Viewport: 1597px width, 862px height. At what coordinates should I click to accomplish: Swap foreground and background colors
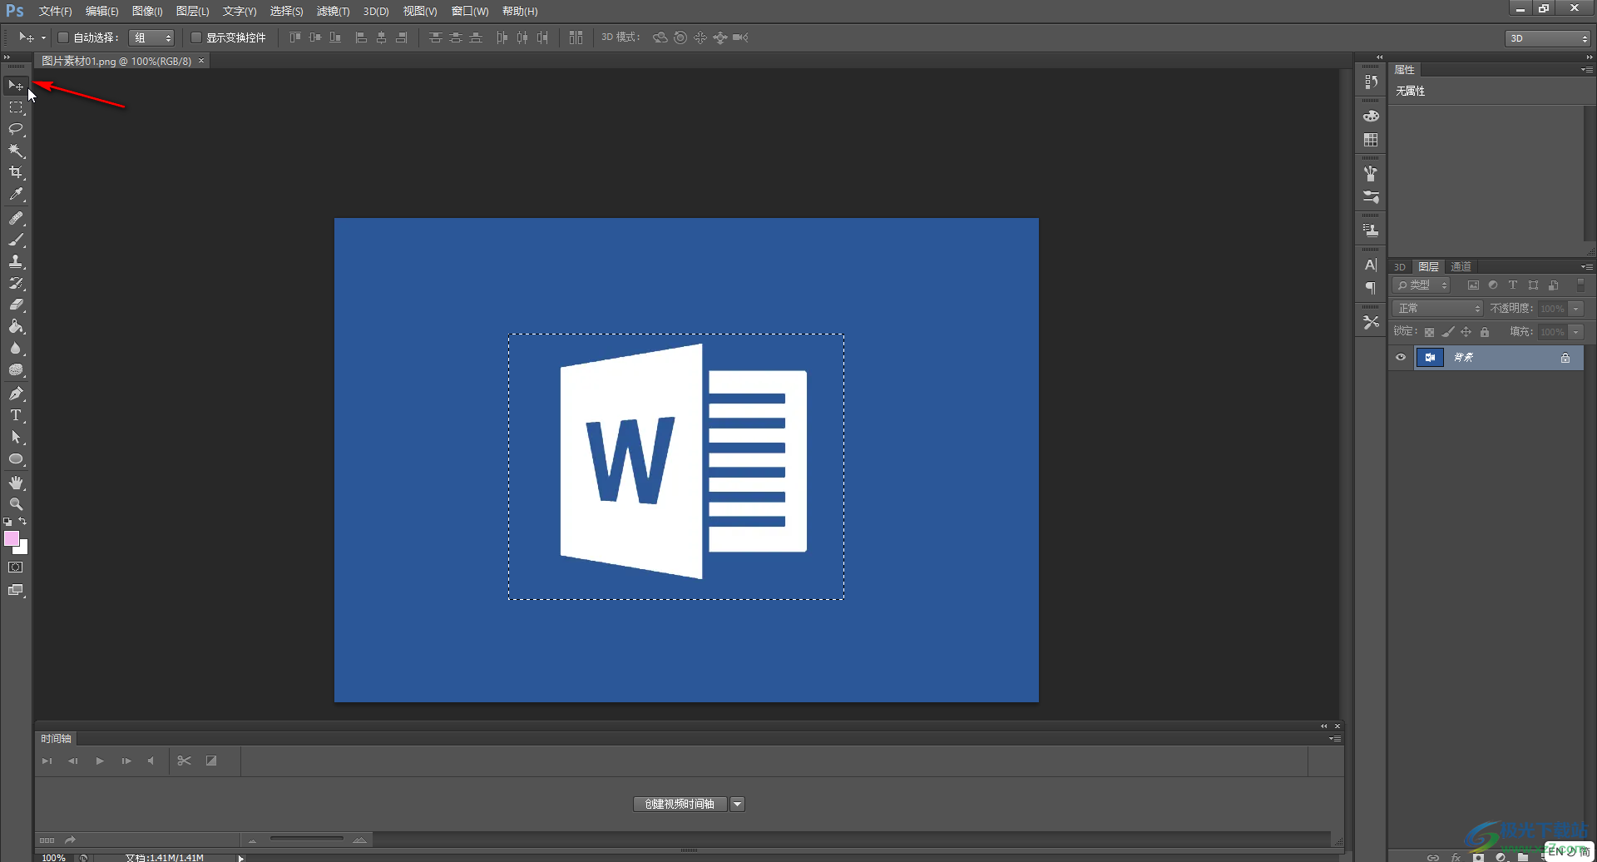22,522
